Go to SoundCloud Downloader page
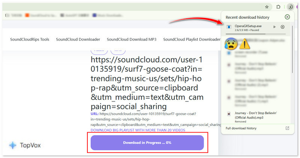Screen dimensions: 300x158 78,40
